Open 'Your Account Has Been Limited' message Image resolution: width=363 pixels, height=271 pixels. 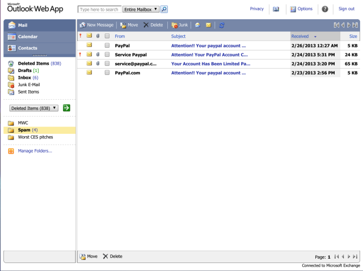coord(210,63)
